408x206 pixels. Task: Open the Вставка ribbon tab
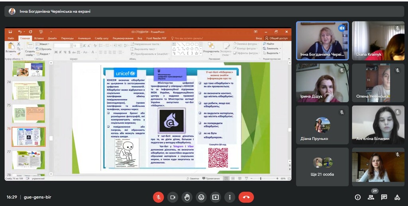[39, 38]
